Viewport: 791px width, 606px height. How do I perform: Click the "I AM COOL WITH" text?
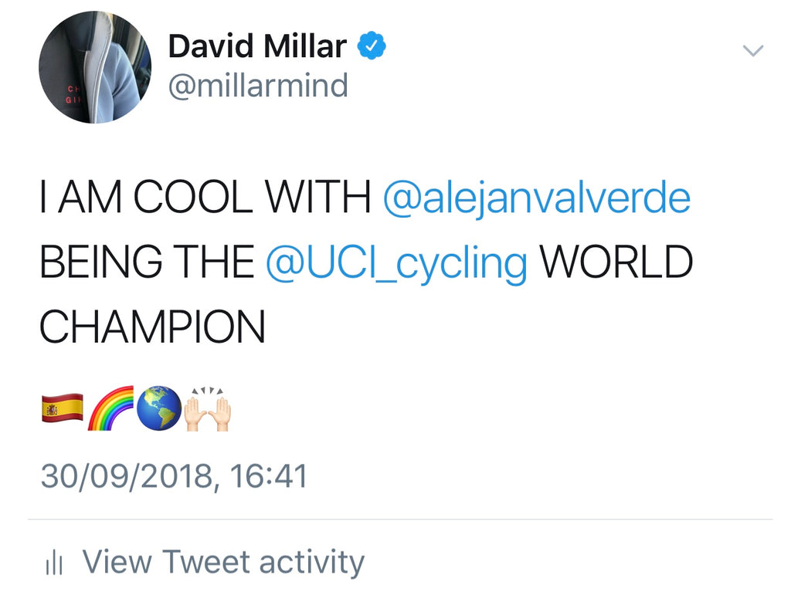[x=205, y=198]
